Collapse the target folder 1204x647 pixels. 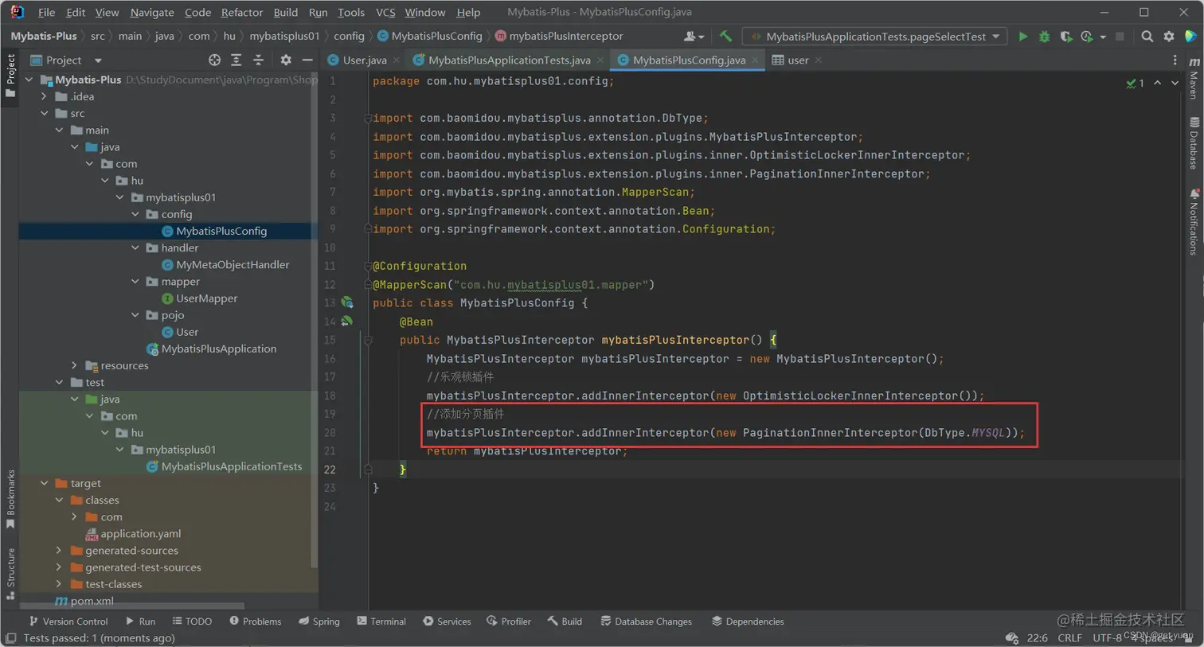coord(45,483)
